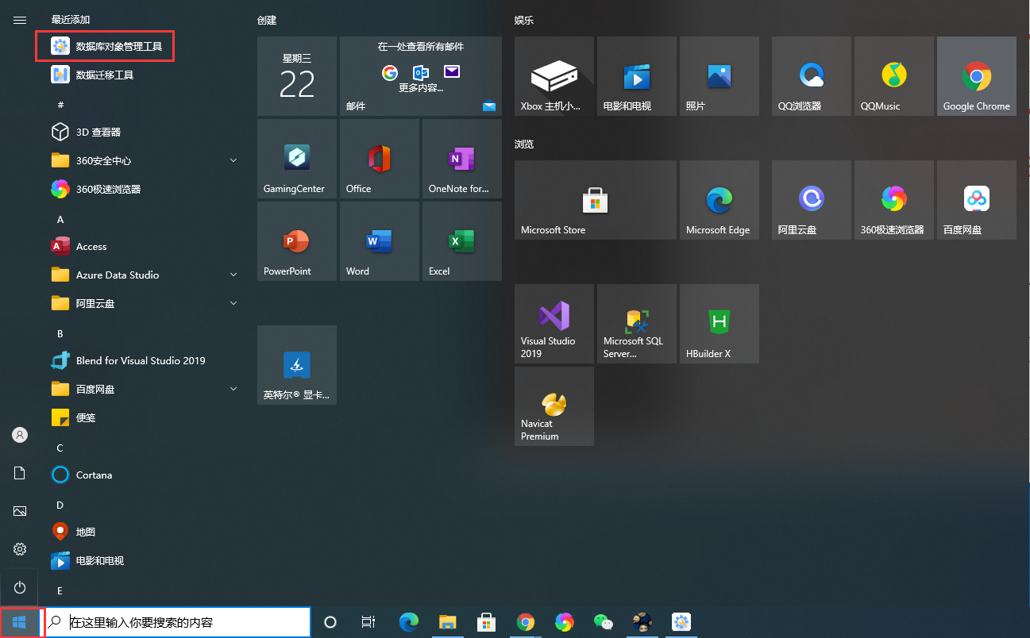Open Task View on the taskbar
The image size is (1030, 638).
tap(368, 622)
